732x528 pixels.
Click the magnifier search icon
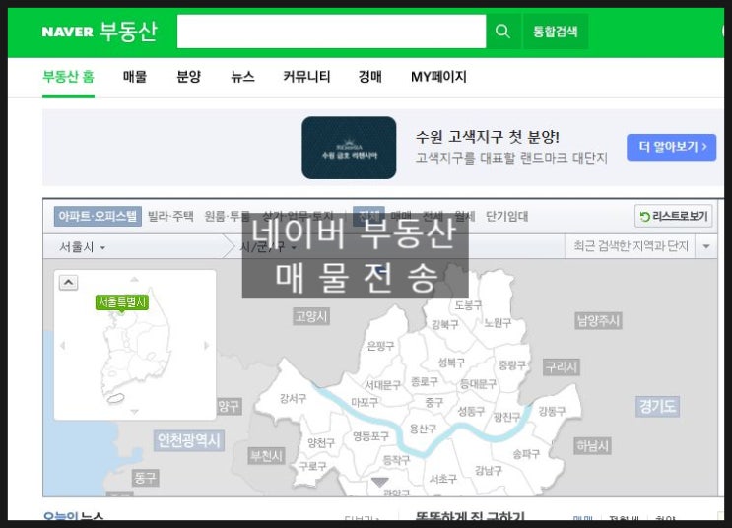(502, 32)
